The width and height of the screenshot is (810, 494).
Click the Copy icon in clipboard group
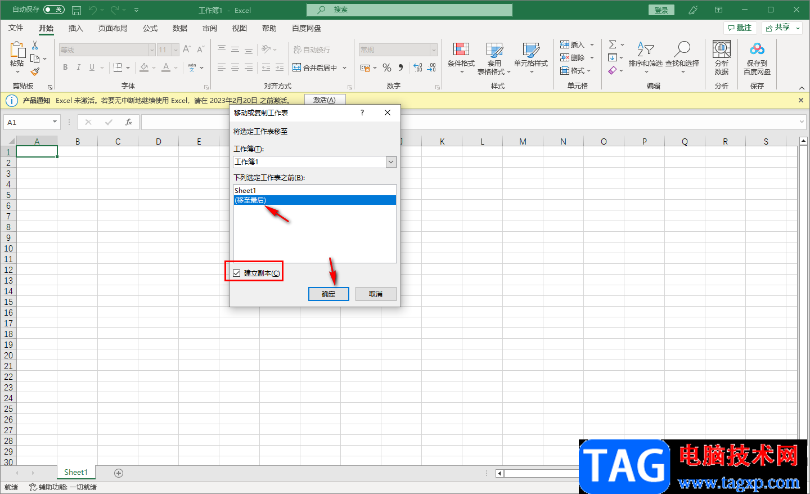35,59
